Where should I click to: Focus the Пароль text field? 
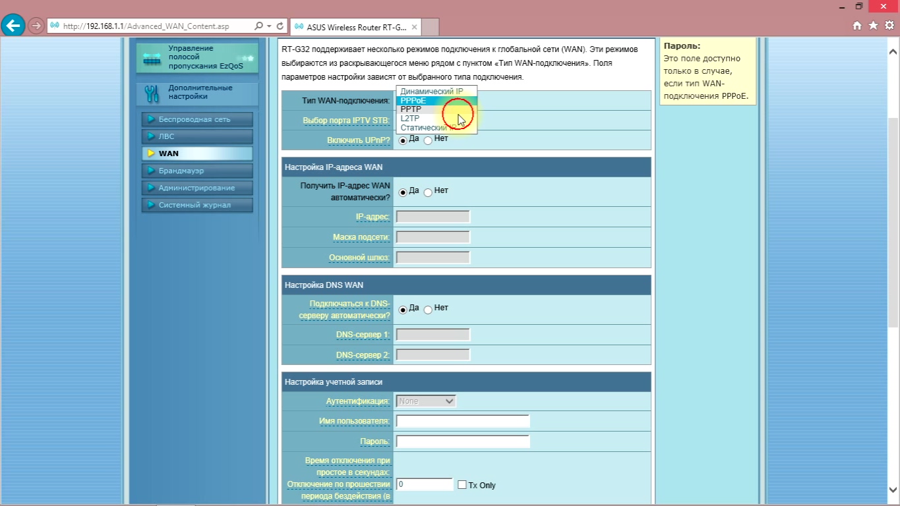463,441
